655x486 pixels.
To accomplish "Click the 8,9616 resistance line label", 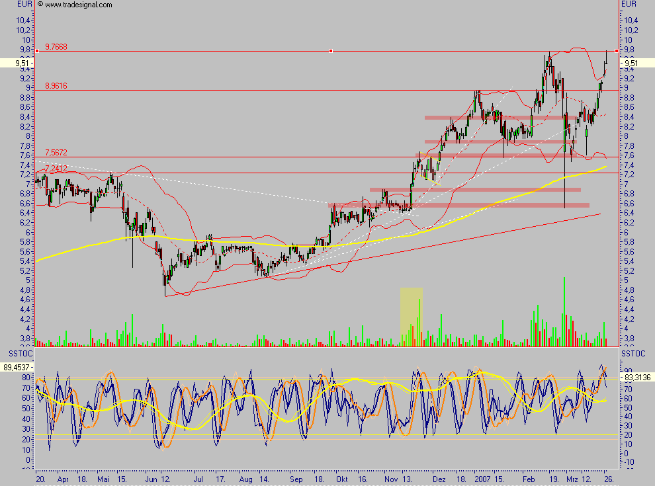I will (x=56, y=86).
